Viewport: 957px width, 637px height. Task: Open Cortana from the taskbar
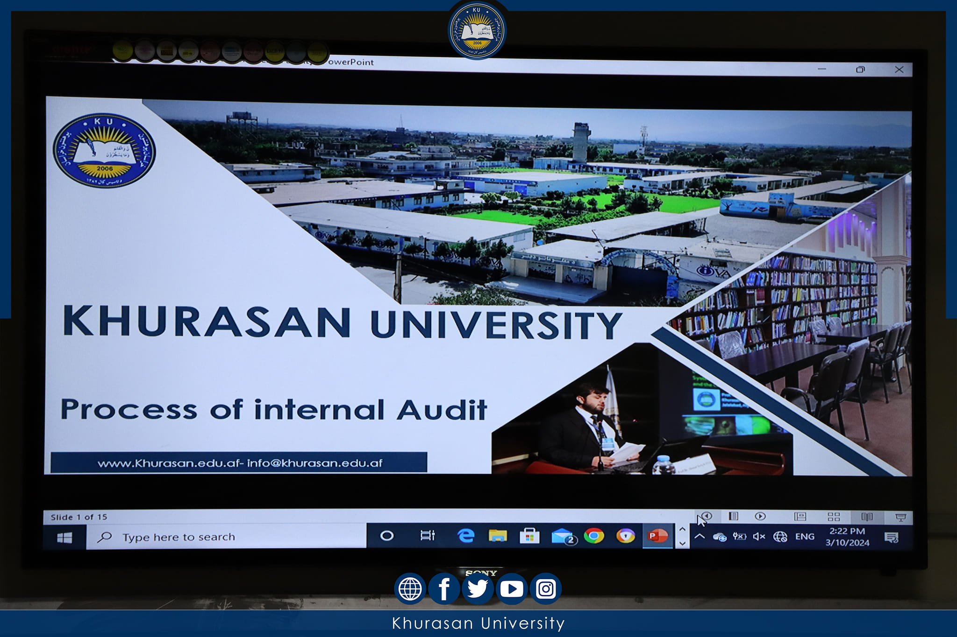387,536
